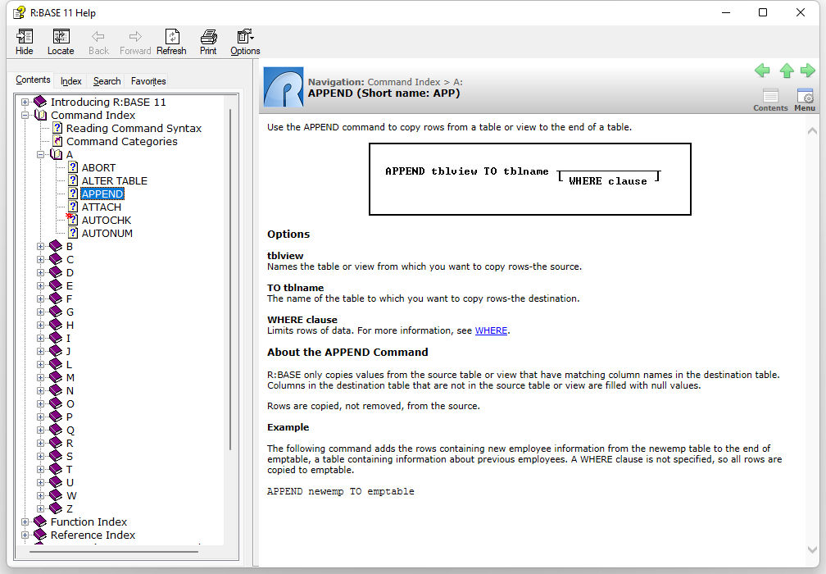Click the Back arrow icon

pos(98,36)
